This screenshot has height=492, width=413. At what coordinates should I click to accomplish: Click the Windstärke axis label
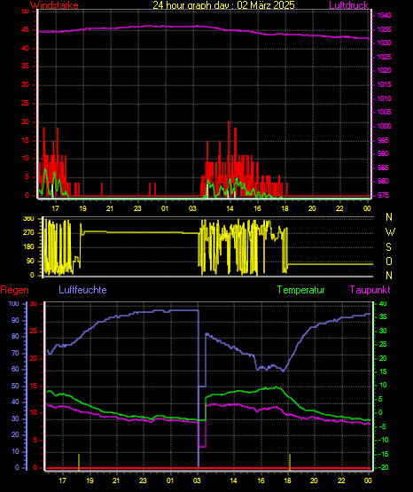(x=54, y=5)
